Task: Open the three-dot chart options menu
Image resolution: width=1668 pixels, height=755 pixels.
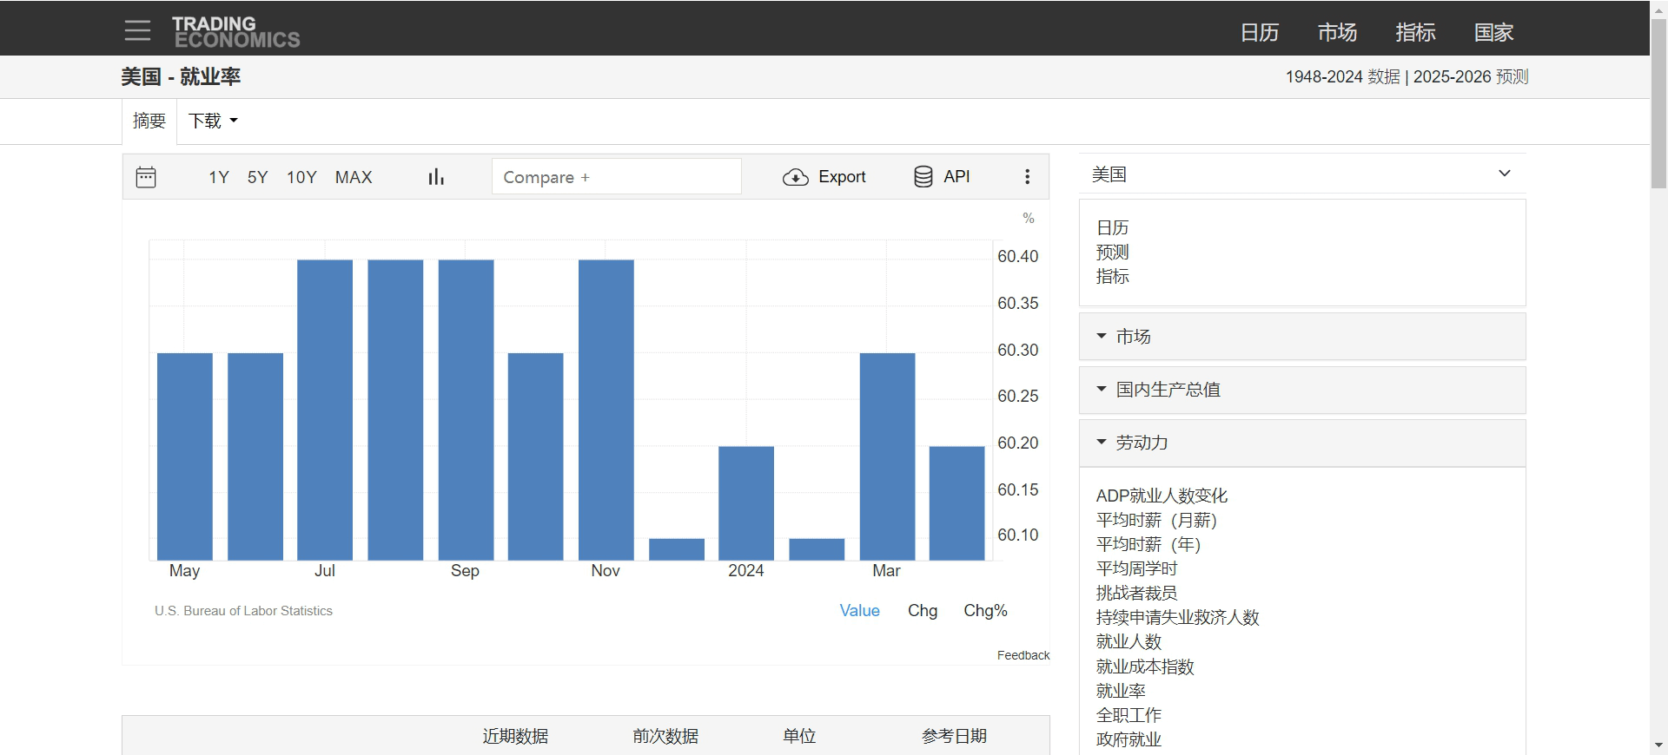Action: coord(1027,177)
